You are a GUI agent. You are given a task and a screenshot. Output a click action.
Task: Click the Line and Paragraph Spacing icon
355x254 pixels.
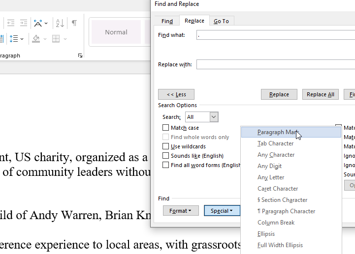pos(13,39)
